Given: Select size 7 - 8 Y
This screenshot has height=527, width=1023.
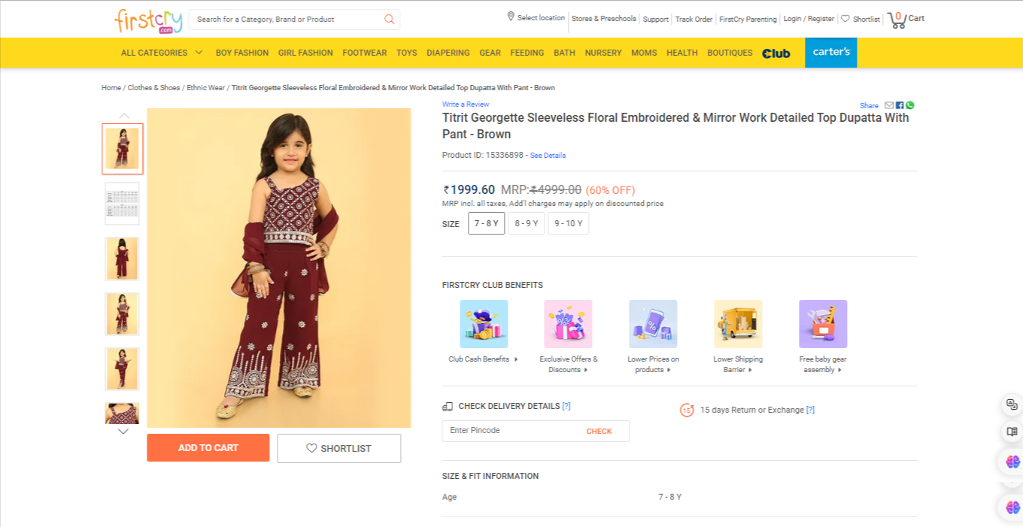Looking at the screenshot, I should (487, 223).
